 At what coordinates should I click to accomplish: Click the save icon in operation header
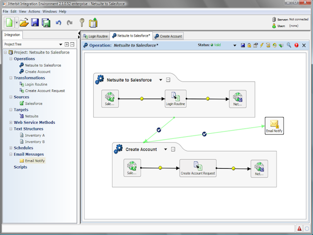click(243, 45)
